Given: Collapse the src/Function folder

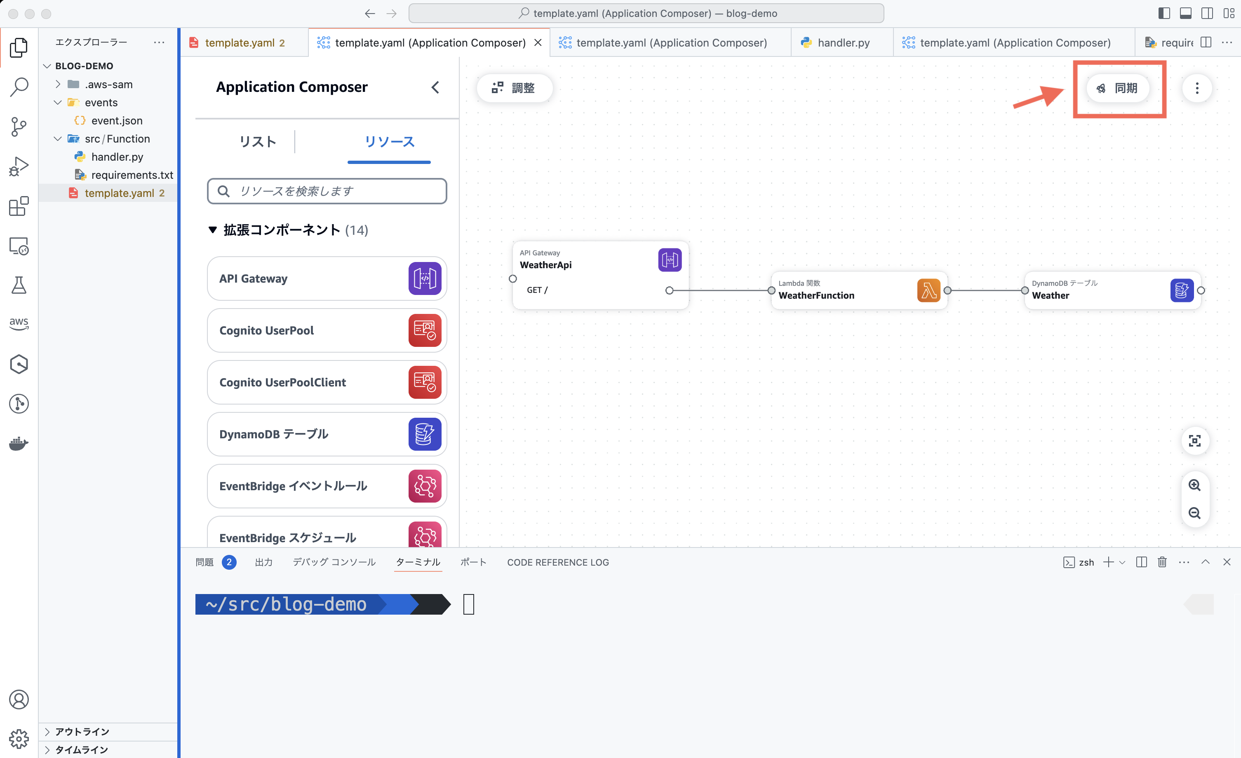Looking at the screenshot, I should (x=58, y=138).
